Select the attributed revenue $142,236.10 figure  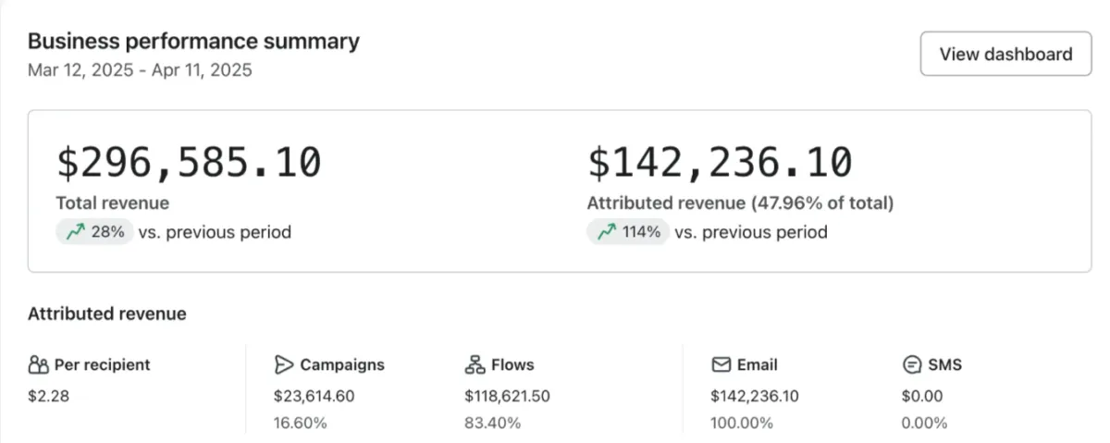click(x=720, y=163)
